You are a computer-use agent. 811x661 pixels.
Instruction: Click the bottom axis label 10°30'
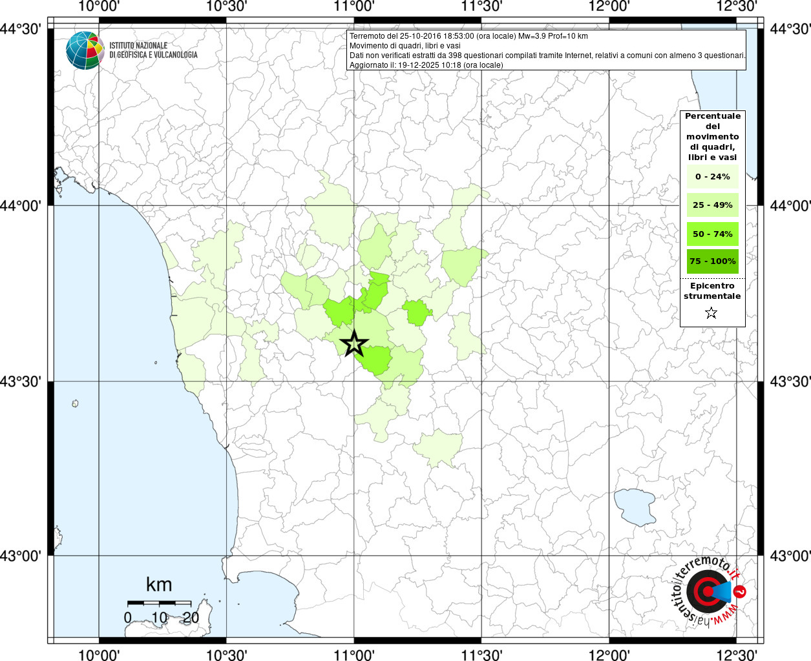tap(226, 655)
